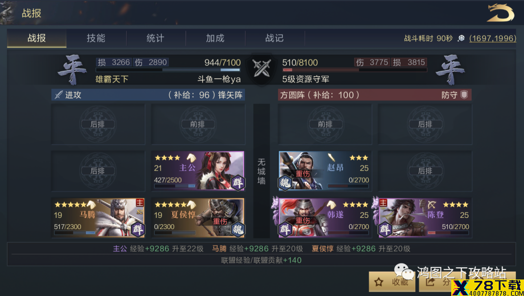The width and height of the screenshot is (524, 296).
Task: Switch to the 技能 tab
Action: (96, 38)
